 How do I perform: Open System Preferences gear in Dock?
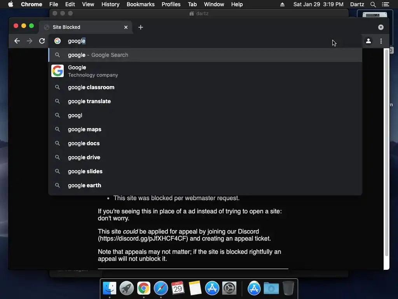[x=229, y=288]
